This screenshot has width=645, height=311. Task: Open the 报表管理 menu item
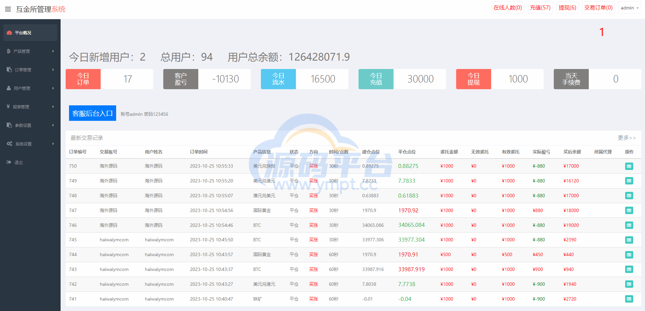[30, 107]
